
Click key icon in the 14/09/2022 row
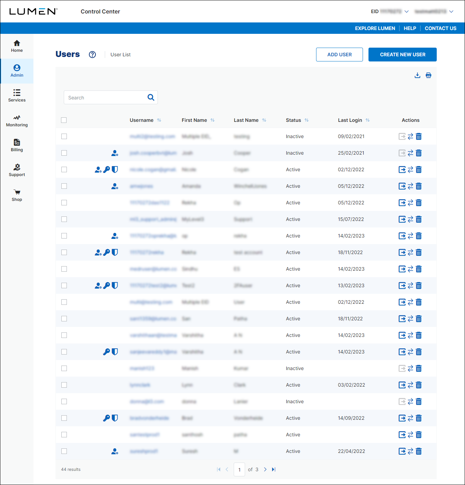click(x=107, y=418)
